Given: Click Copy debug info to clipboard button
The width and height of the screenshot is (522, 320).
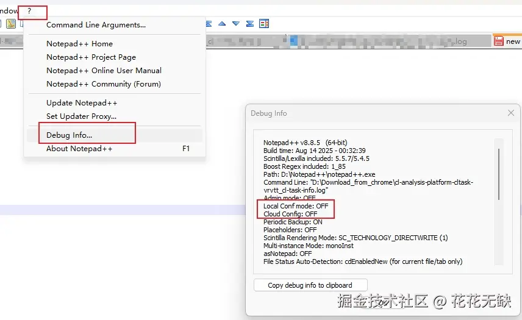Looking at the screenshot, I should click(x=310, y=285).
